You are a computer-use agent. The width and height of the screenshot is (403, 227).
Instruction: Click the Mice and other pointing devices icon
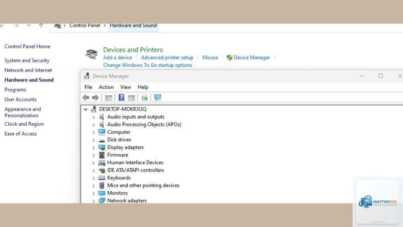pyautogui.click(x=102, y=185)
